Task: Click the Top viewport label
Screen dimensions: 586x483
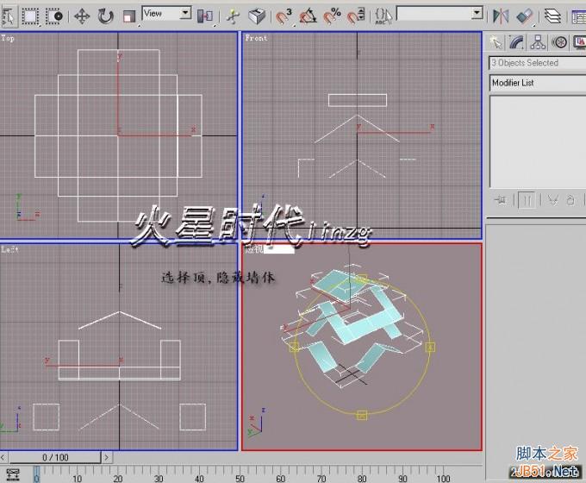Action: (8, 38)
